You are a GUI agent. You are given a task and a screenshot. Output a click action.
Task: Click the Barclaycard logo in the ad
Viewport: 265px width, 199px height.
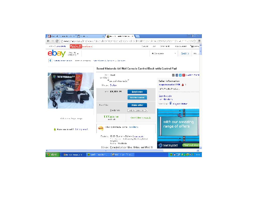pyautogui.click(x=160, y=145)
